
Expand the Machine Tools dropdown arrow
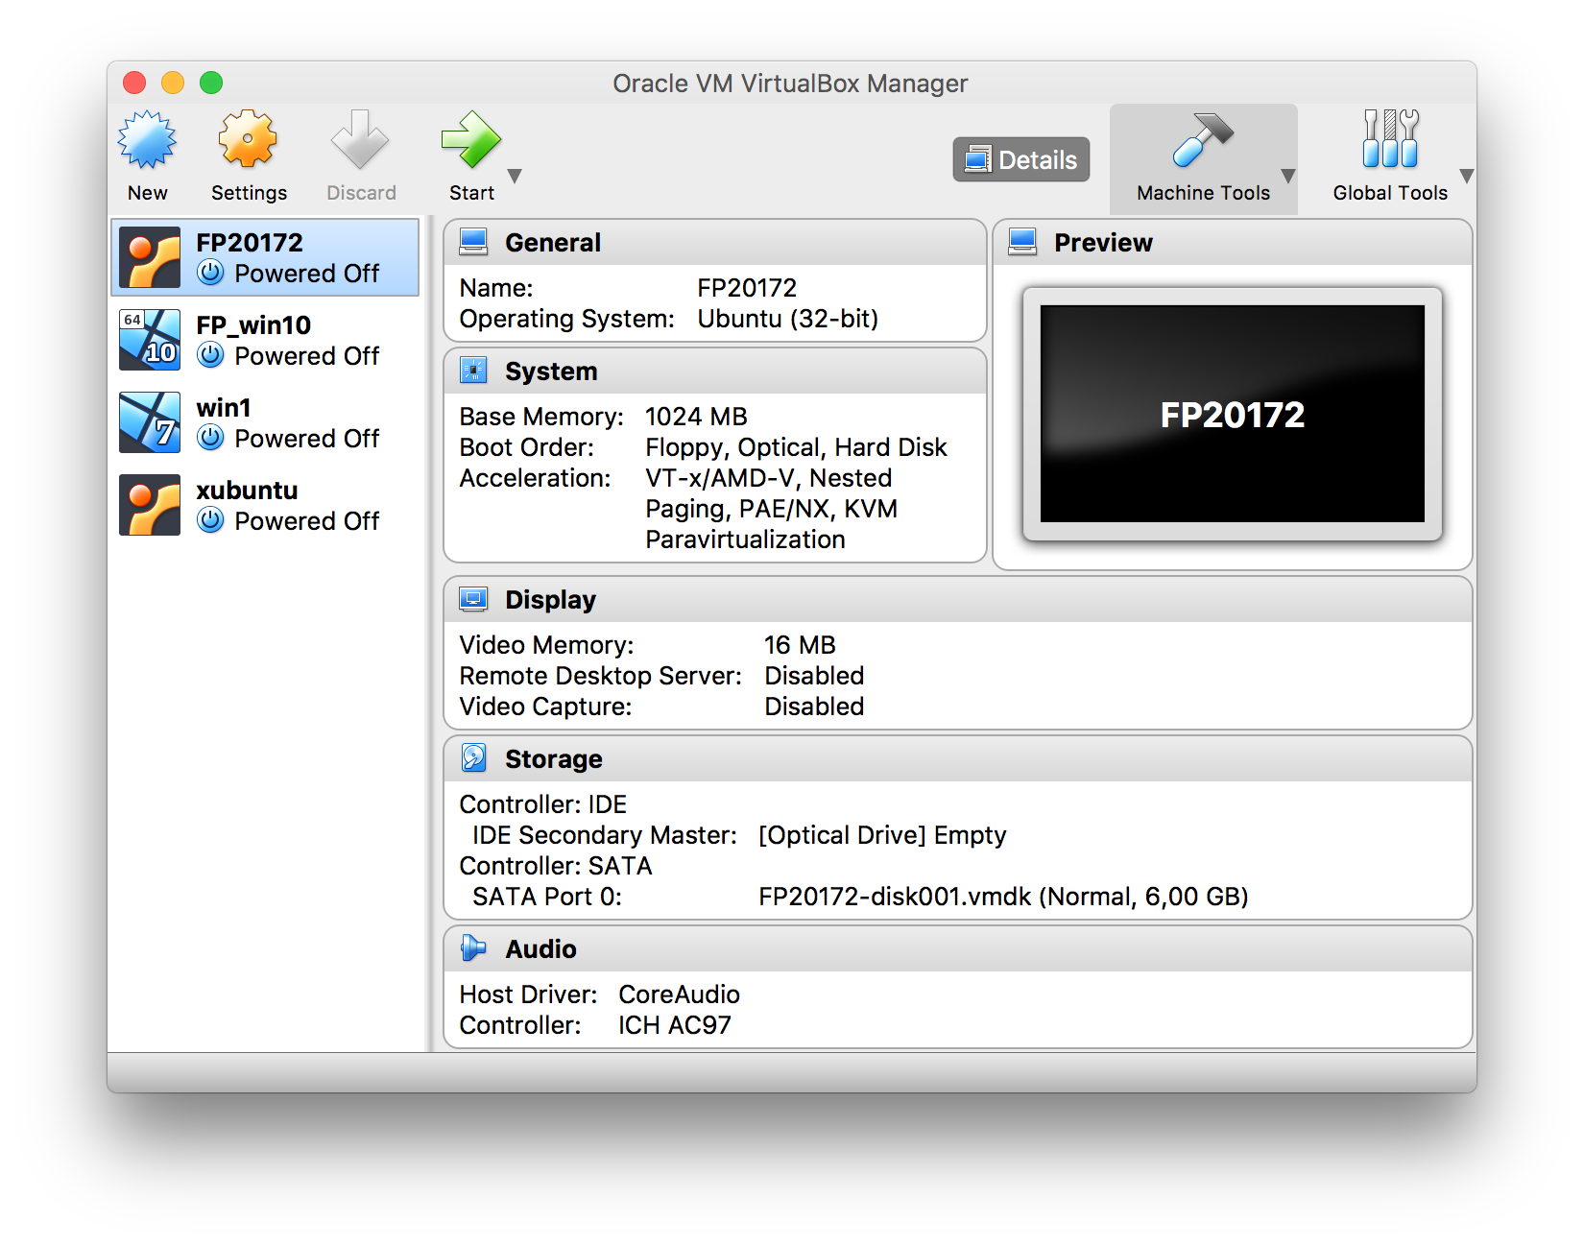click(1288, 177)
